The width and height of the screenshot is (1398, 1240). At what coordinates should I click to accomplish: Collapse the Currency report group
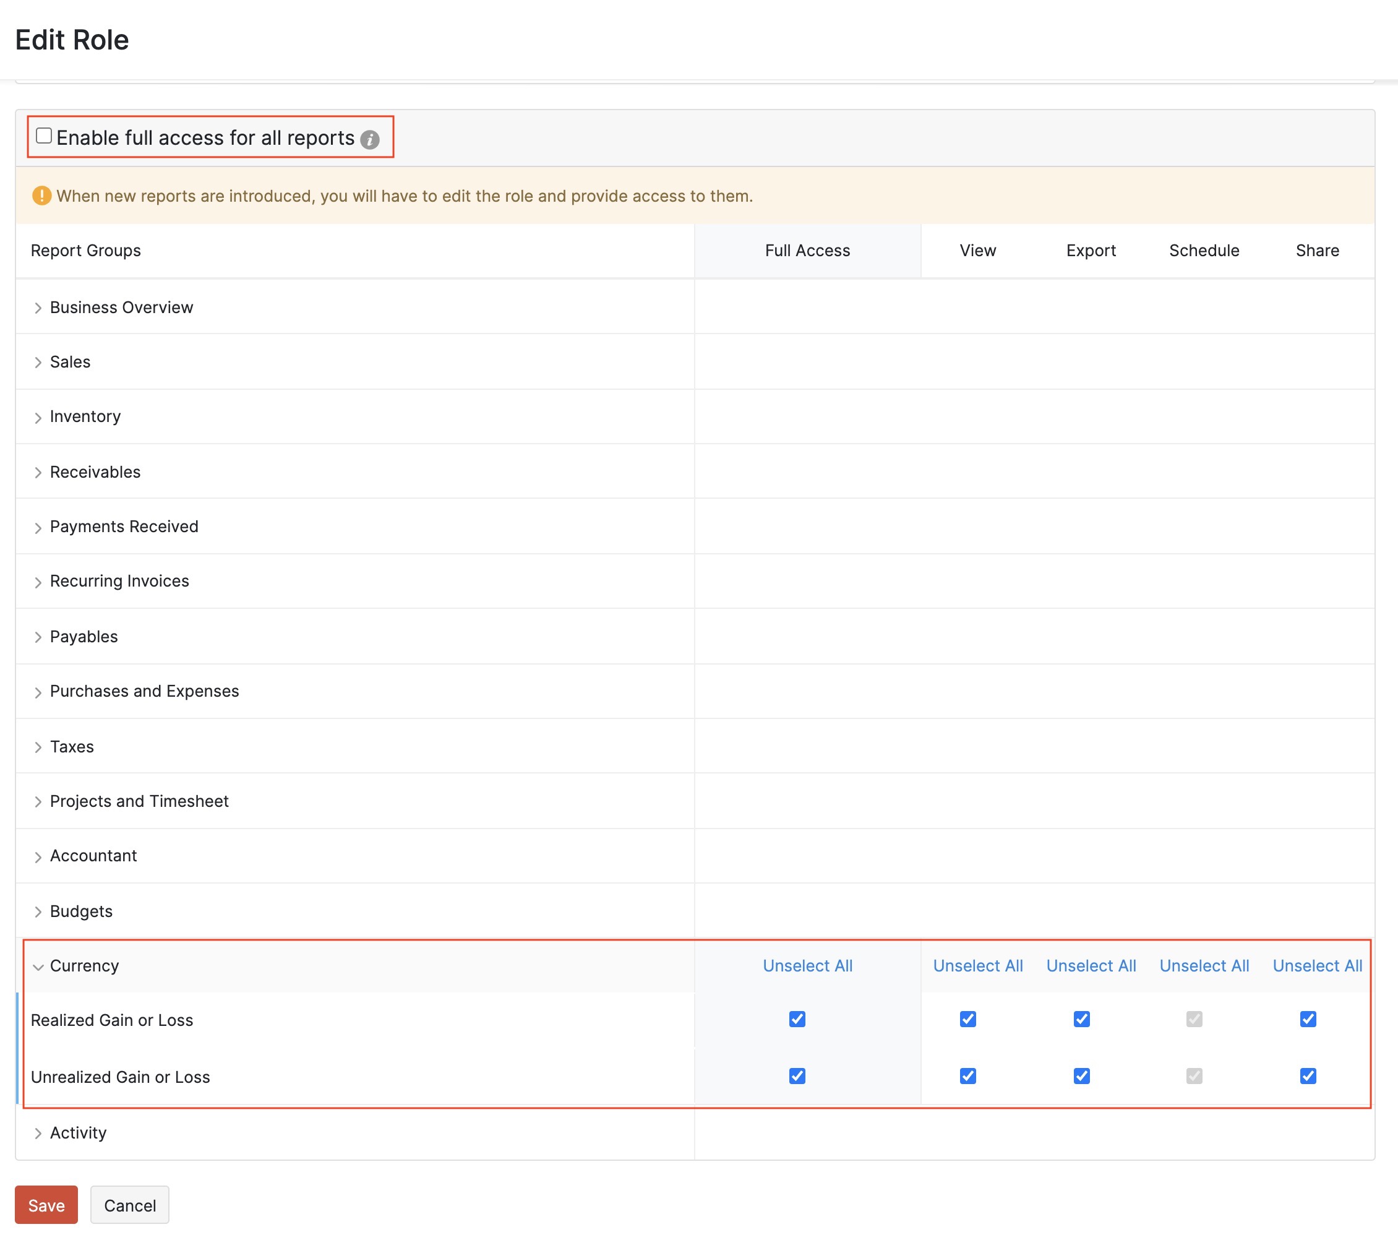39,967
